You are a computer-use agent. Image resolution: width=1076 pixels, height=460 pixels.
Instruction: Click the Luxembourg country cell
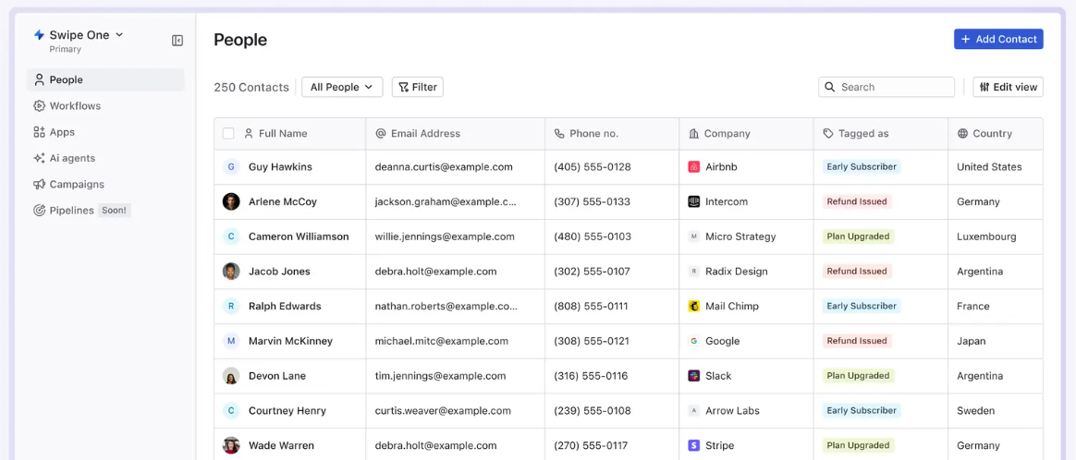pyautogui.click(x=986, y=236)
